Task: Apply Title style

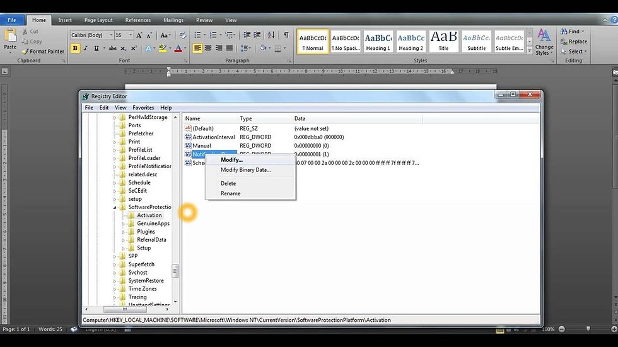Action: (x=443, y=42)
